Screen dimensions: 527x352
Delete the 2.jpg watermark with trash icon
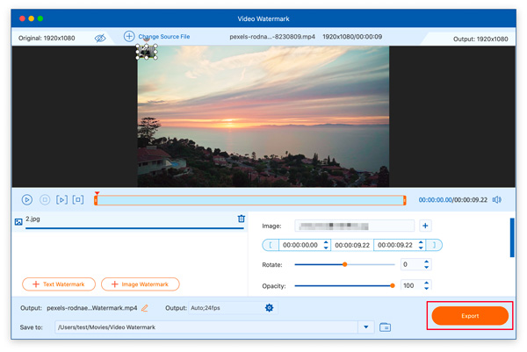[242, 219]
